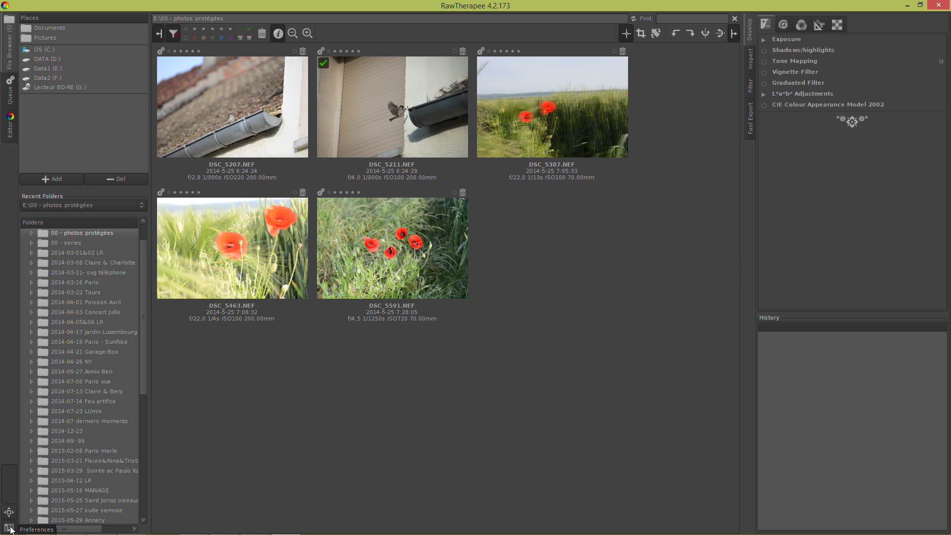The height and width of the screenshot is (535, 951).
Task: Click the zoom in thumbnails magnifier
Action: (308, 34)
